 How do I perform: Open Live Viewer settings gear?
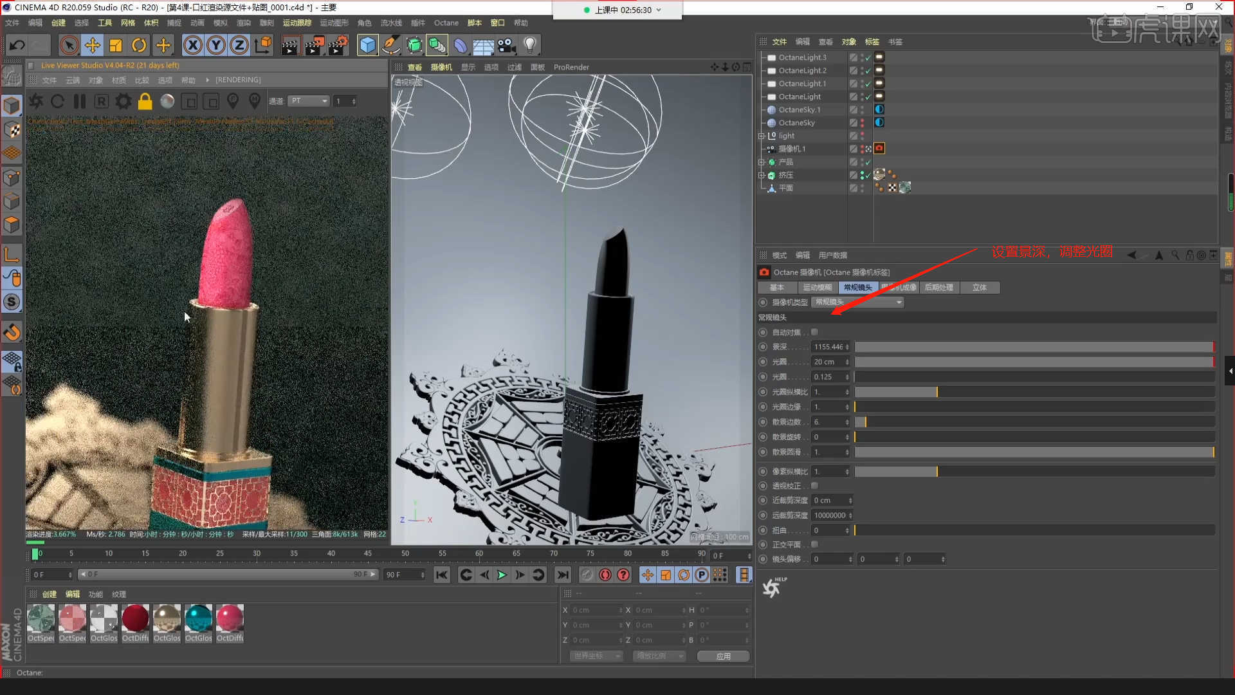point(123,102)
